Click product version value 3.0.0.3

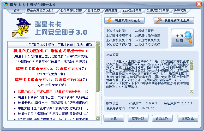point(151,103)
